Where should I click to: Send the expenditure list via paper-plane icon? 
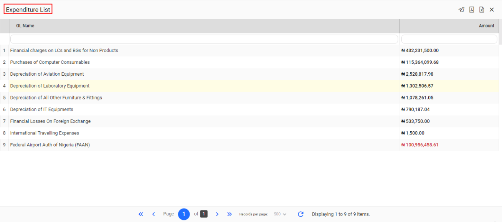[461, 10]
